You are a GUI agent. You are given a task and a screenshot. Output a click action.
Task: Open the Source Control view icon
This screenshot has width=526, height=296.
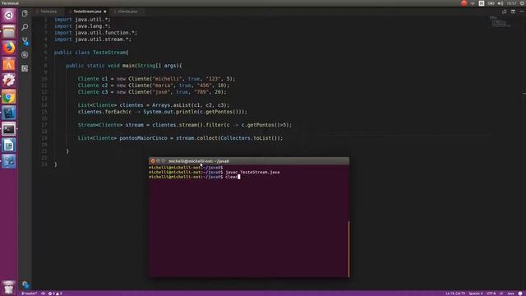coord(25,41)
